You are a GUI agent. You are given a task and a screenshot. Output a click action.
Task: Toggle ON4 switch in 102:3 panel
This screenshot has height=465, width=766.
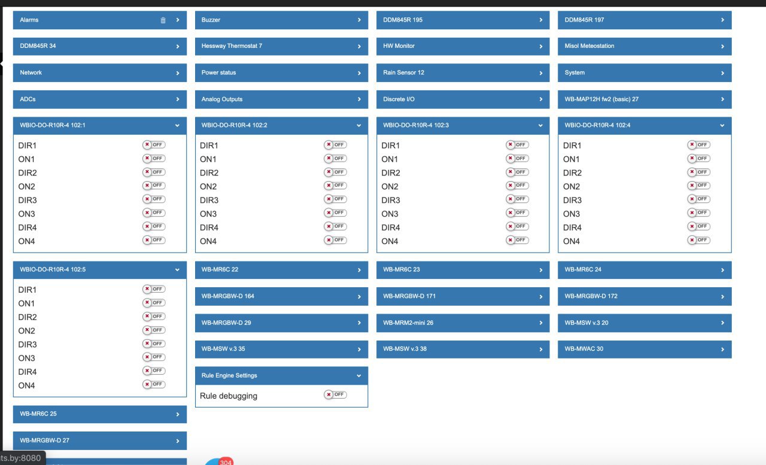[x=517, y=240]
